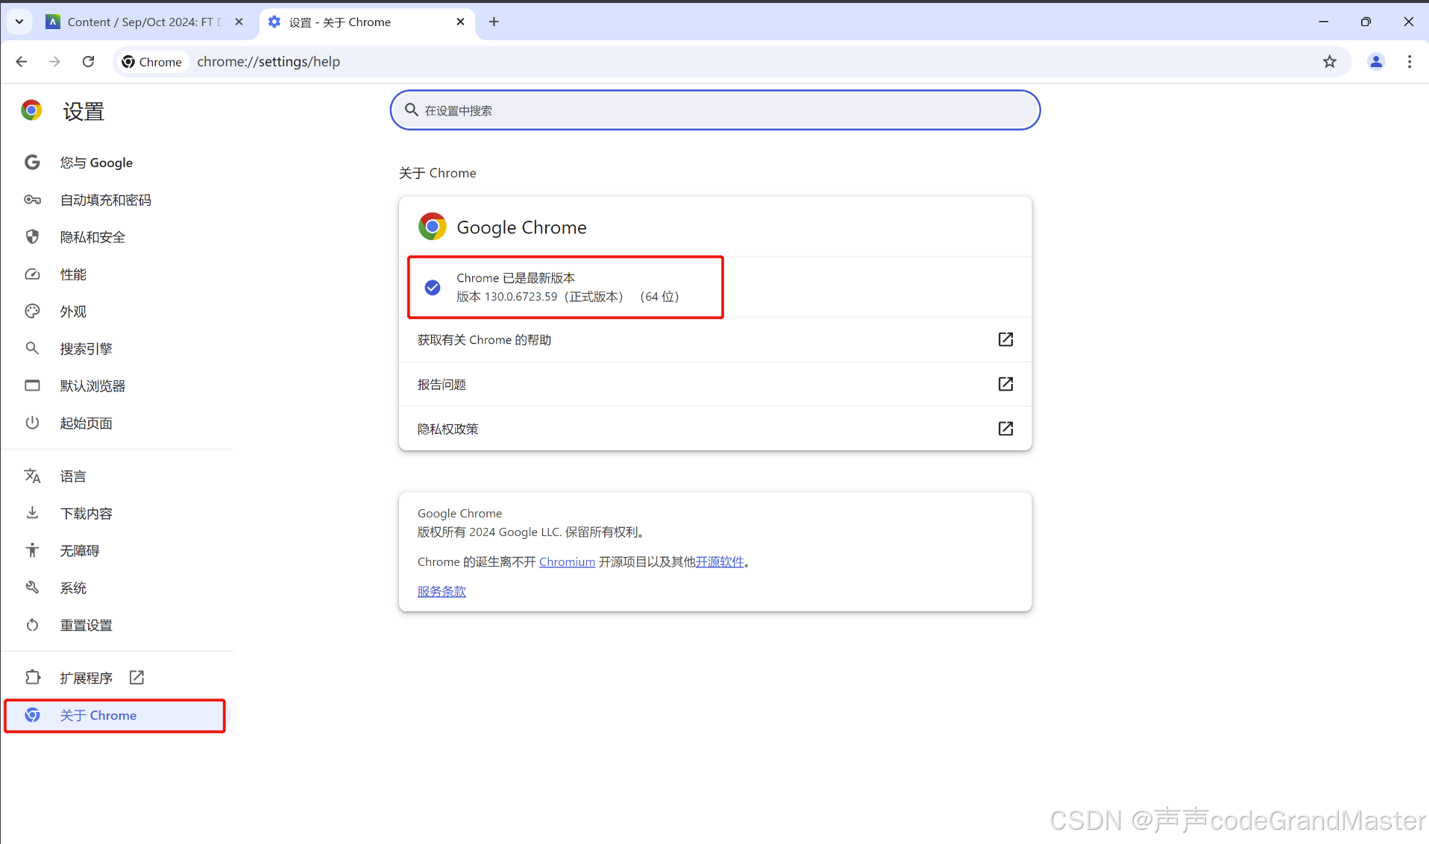Focus the '在设置中搜索' search box
The width and height of the screenshot is (1429, 844).
tap(715, 110)
